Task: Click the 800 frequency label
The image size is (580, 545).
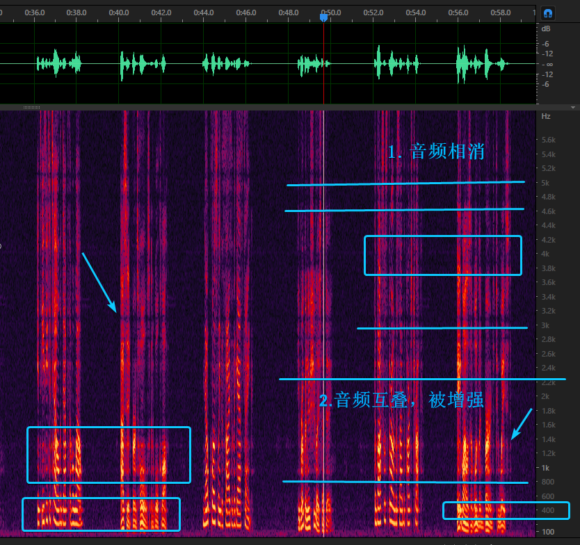Action: (548, 482)
